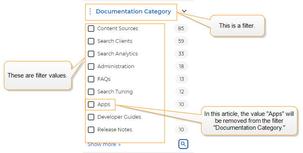Grab the drag handle dots beside Documentation Category
303x153 pixels.
pyautogui.click(x=90, y=11)
